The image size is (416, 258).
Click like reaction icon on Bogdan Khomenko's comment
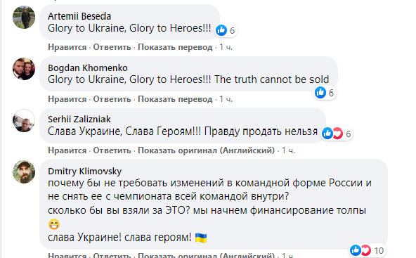point(320,92)
